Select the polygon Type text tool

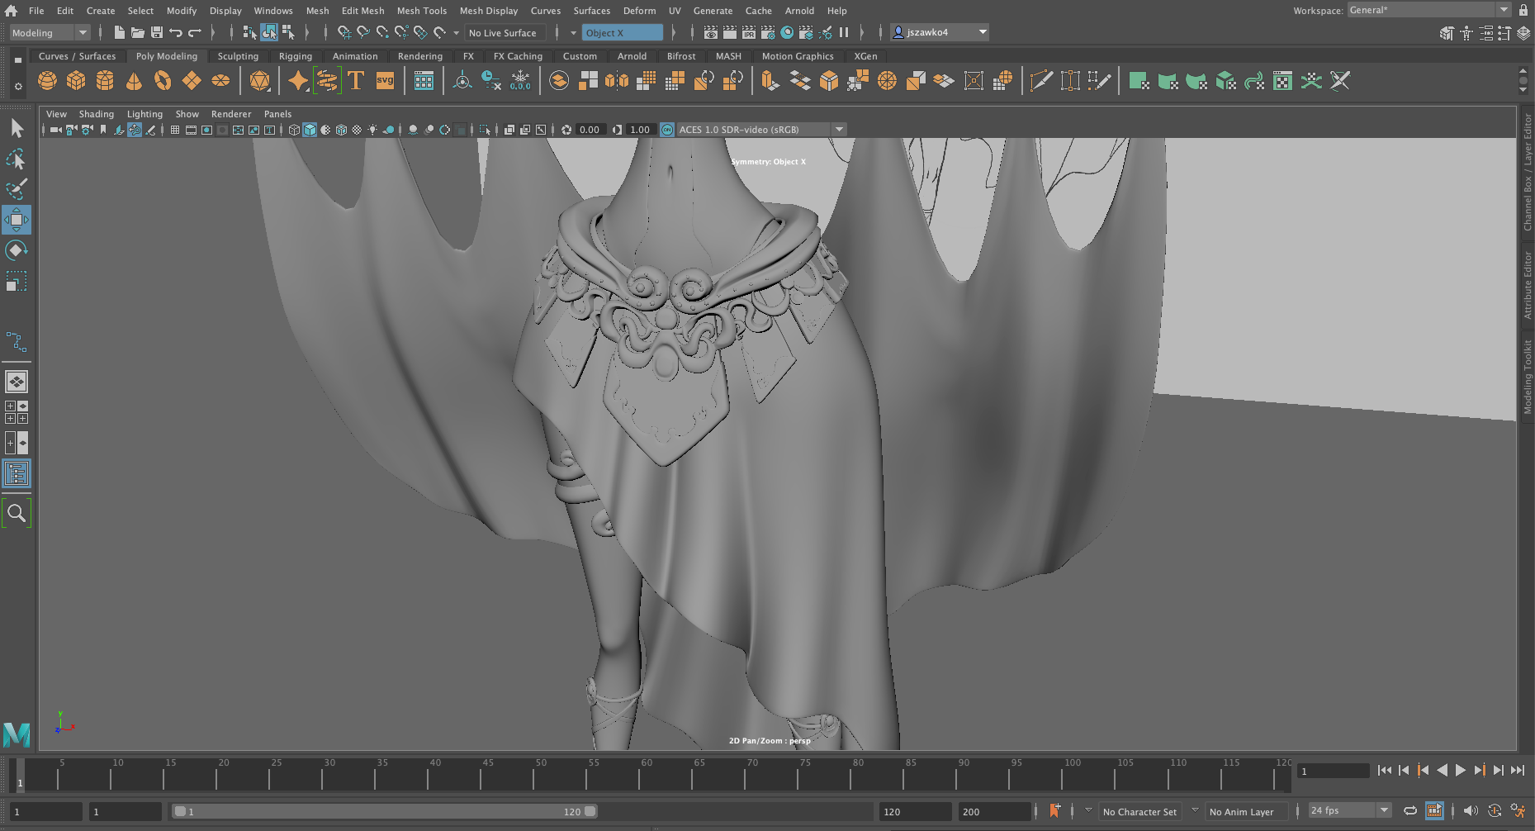point(356,81)
